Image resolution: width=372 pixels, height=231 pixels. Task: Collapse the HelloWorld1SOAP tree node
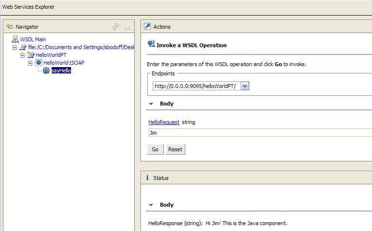[x=30, y=63]
